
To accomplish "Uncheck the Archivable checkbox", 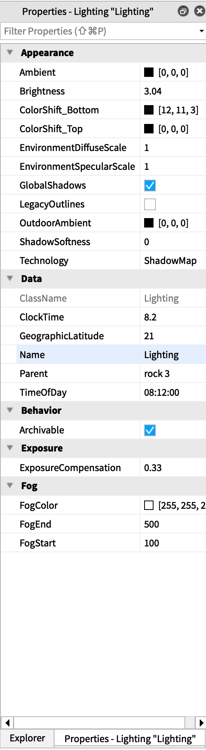I will 150,430.
